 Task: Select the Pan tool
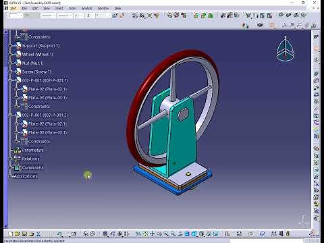[x=152, y=234]
